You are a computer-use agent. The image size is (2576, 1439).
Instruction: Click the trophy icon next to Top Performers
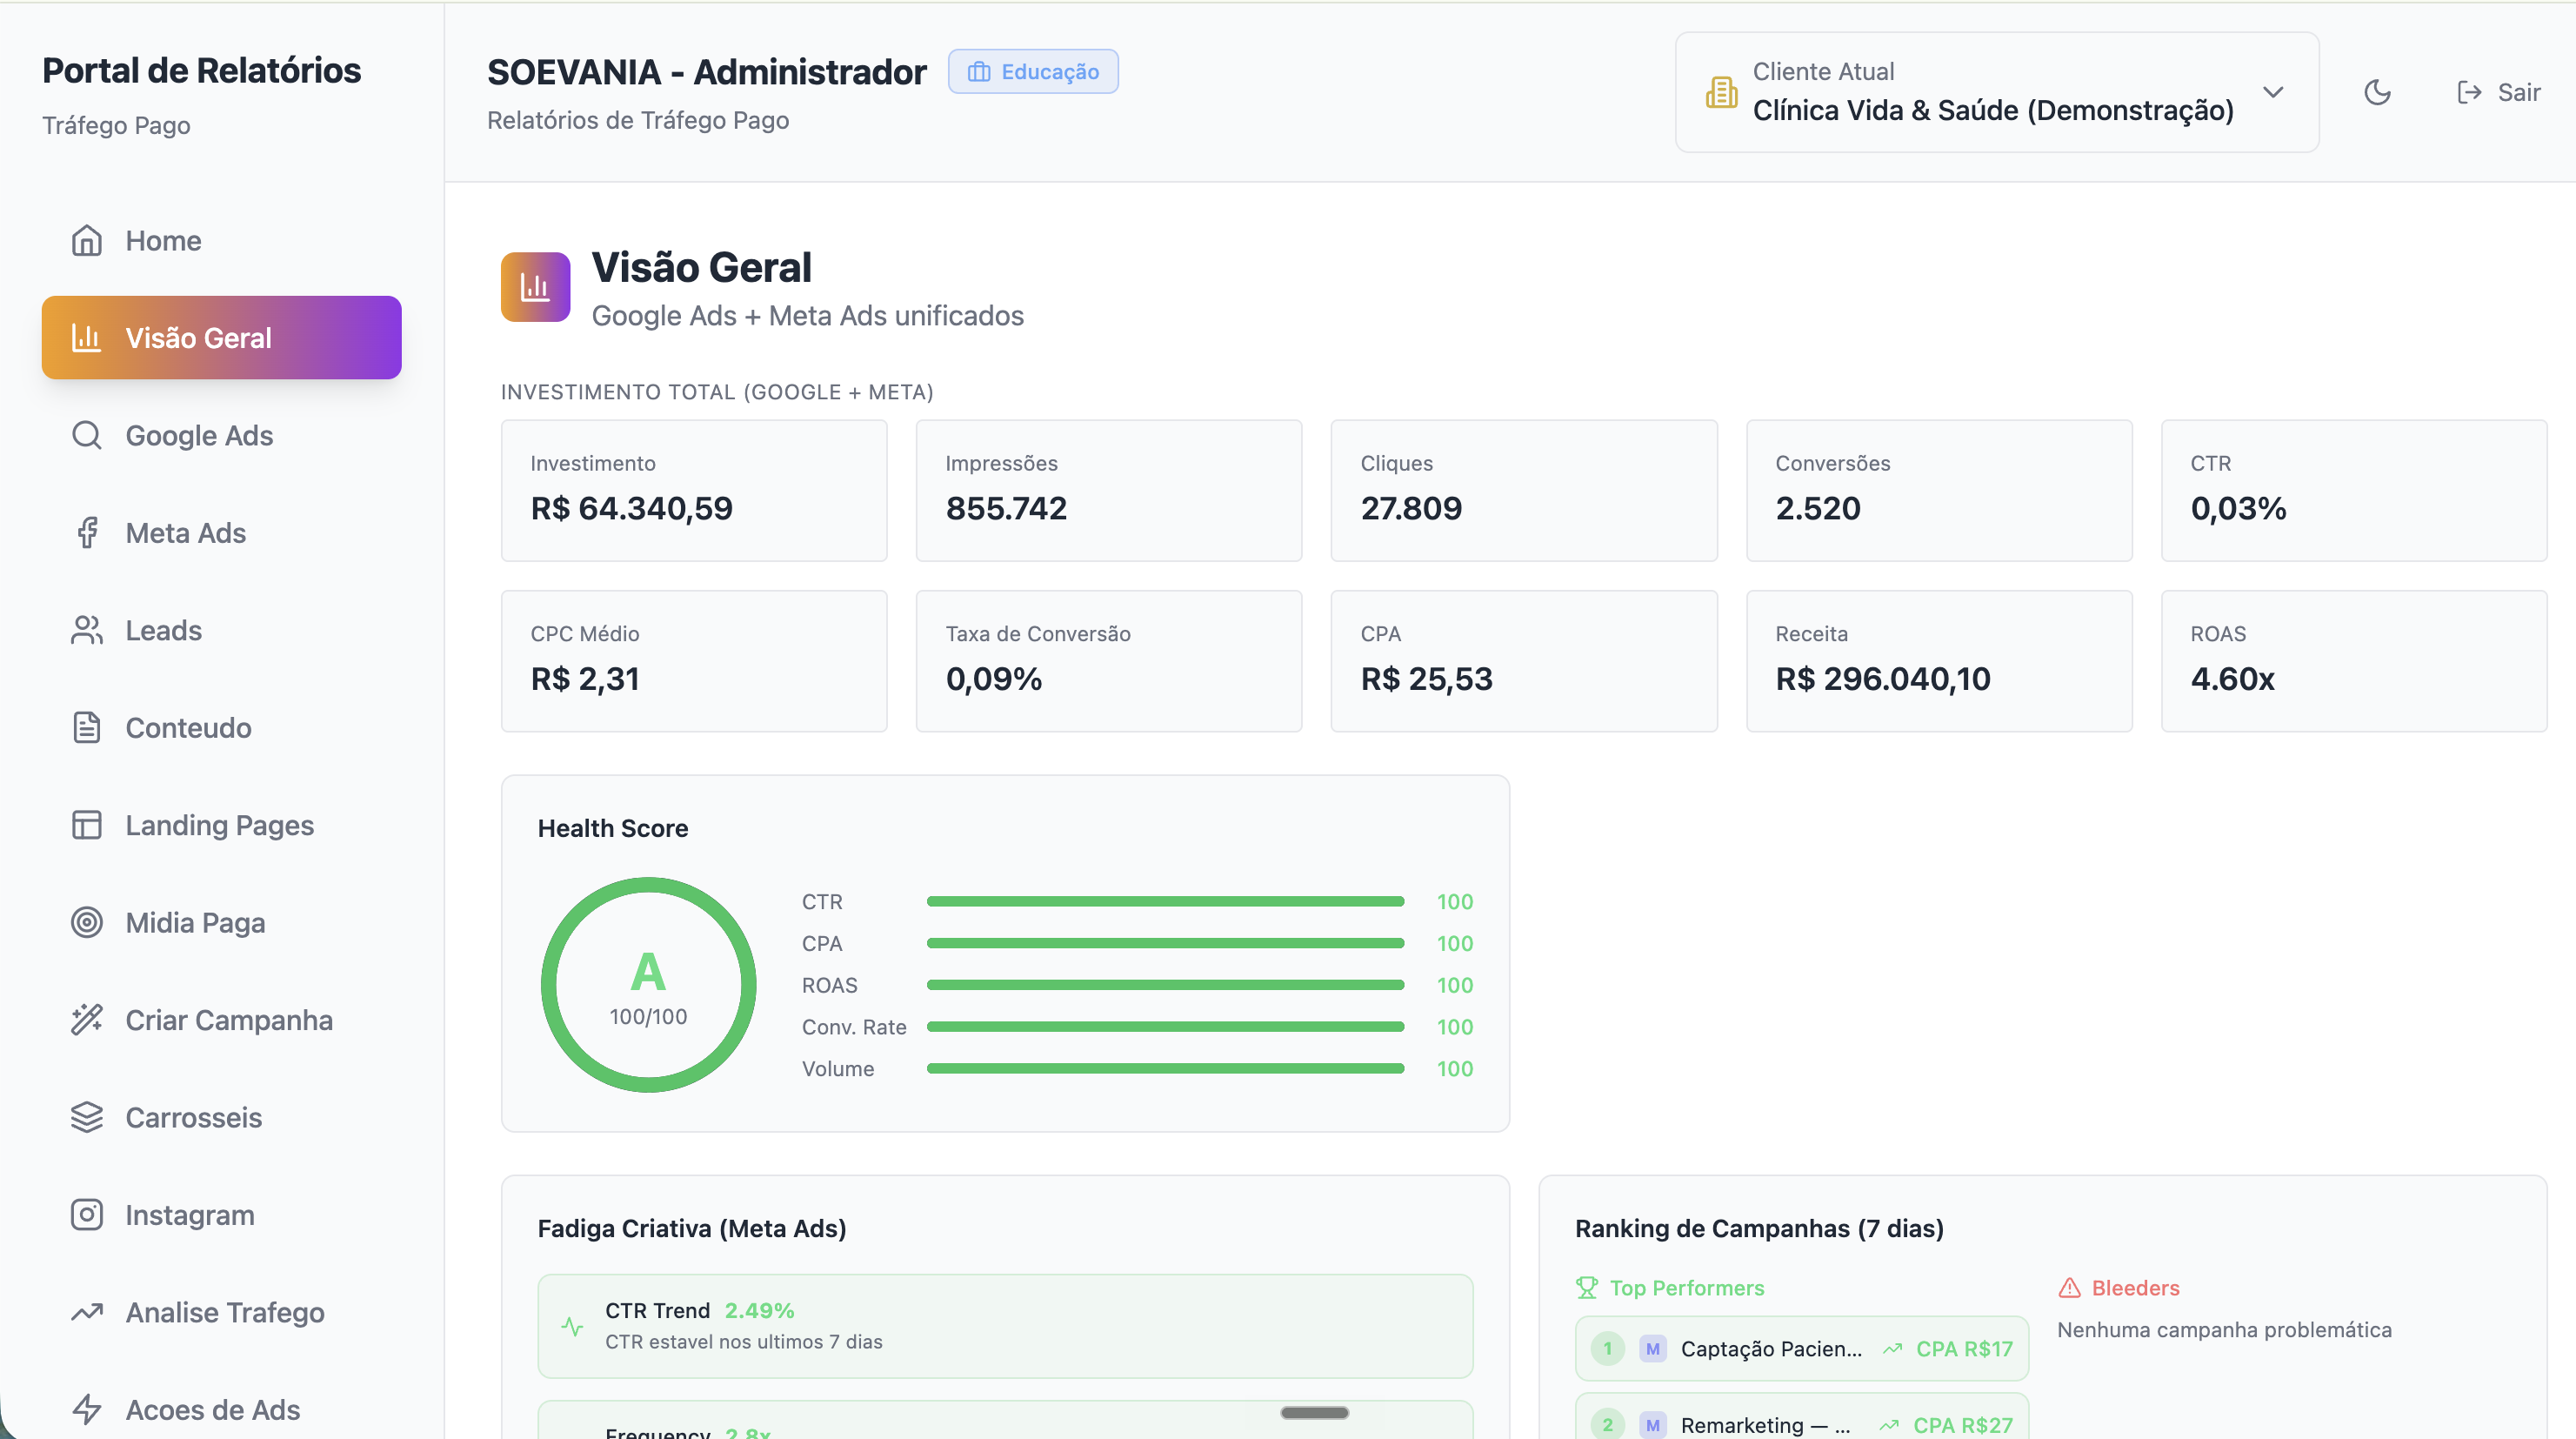1587,1288
